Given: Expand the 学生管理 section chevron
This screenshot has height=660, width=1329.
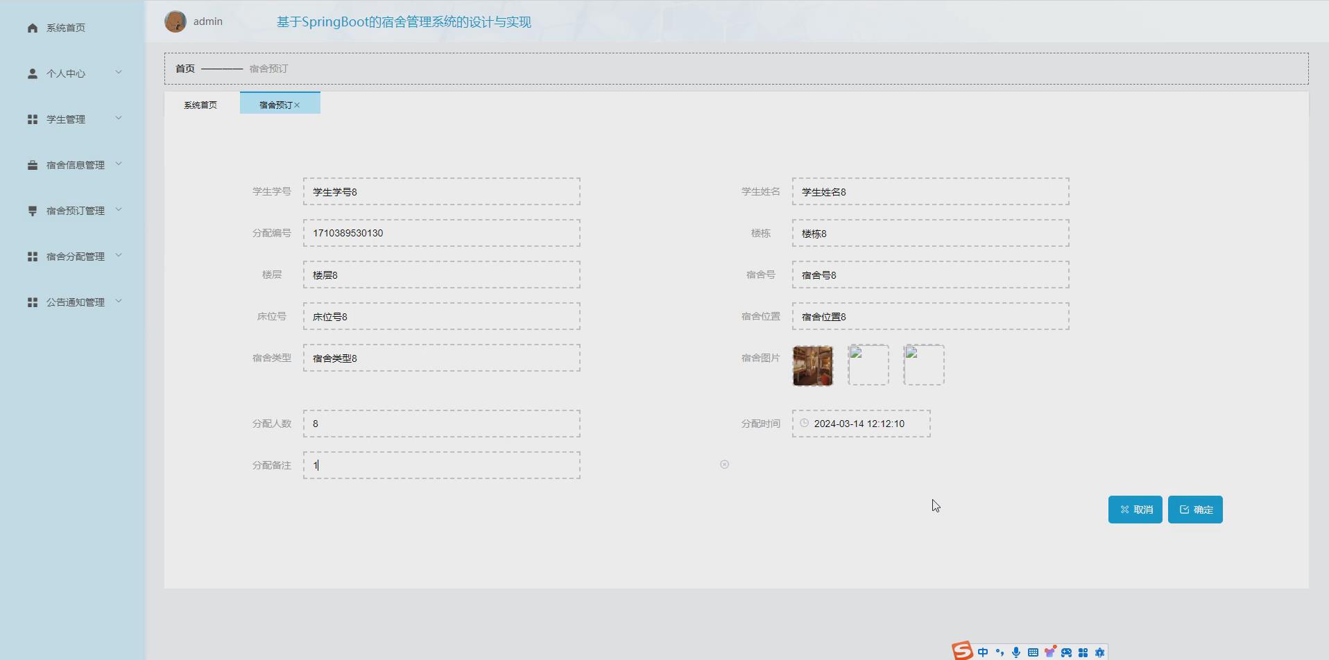Looking at the screenshot, I should pyautogui.click(x=118, y=118).
